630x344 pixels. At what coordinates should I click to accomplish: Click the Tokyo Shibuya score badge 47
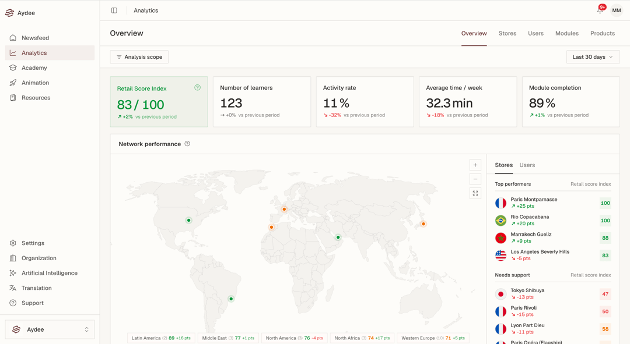[x=605, y=294]
